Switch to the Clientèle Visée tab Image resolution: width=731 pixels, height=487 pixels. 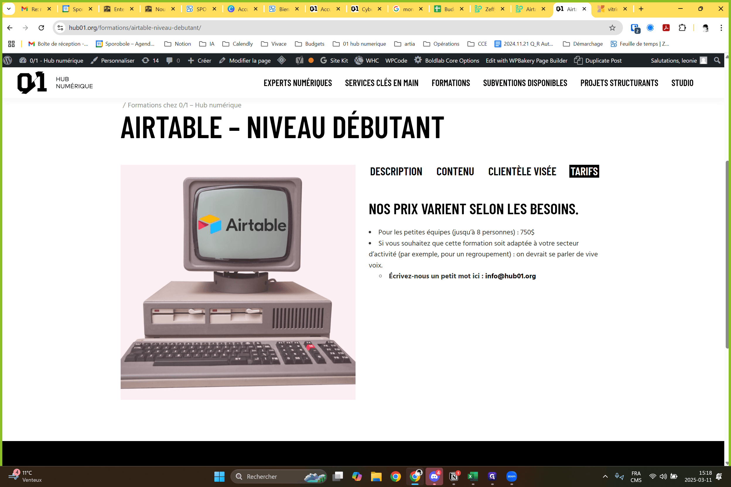522,171
